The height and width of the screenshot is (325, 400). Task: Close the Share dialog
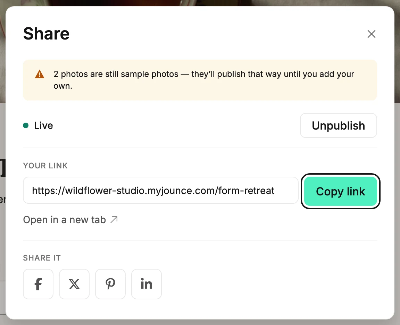371,34
